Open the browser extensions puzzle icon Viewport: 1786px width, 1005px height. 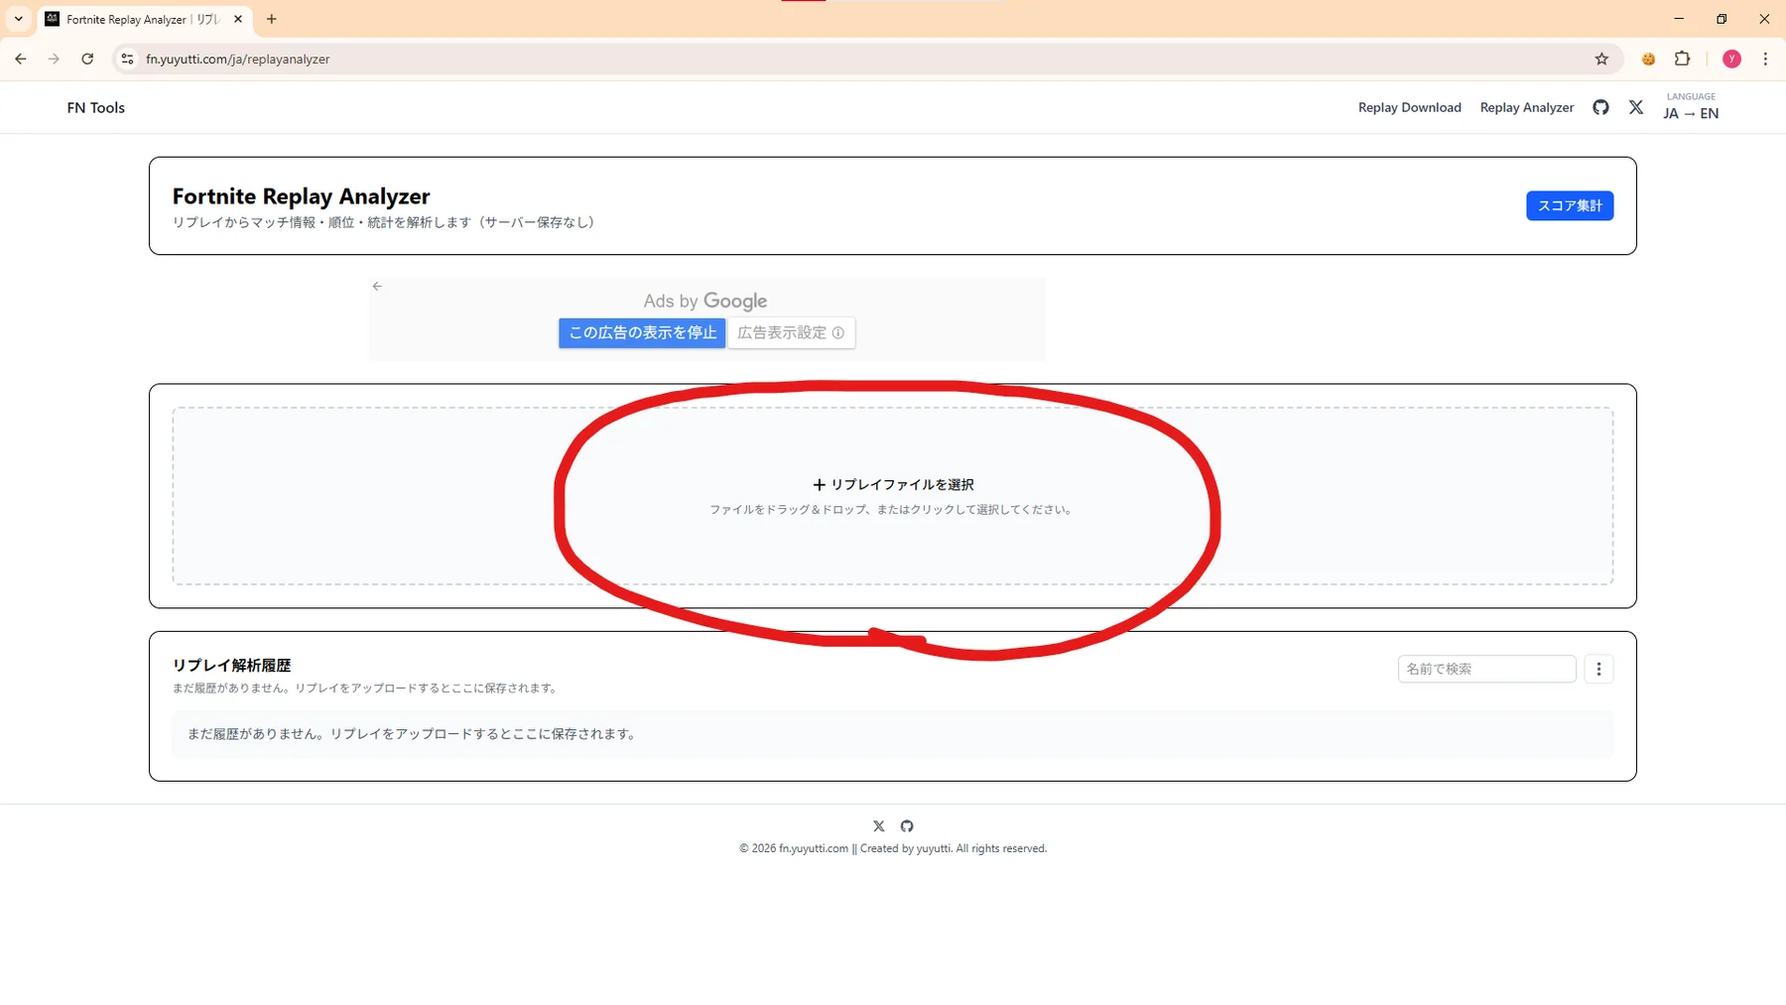click(x=1682, y=59)
